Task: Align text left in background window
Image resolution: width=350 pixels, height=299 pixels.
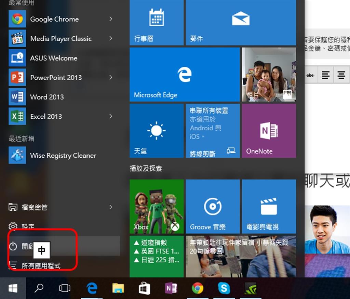Action: [326, 75]
